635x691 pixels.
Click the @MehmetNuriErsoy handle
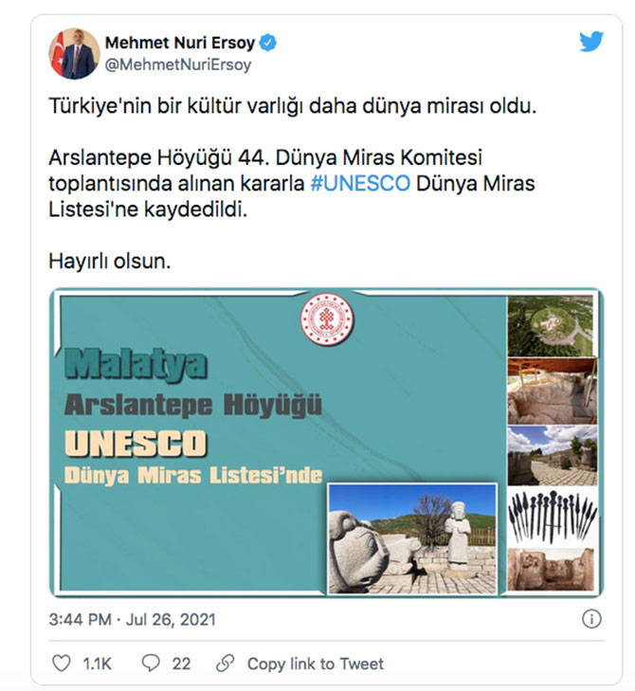pos(178,64)
